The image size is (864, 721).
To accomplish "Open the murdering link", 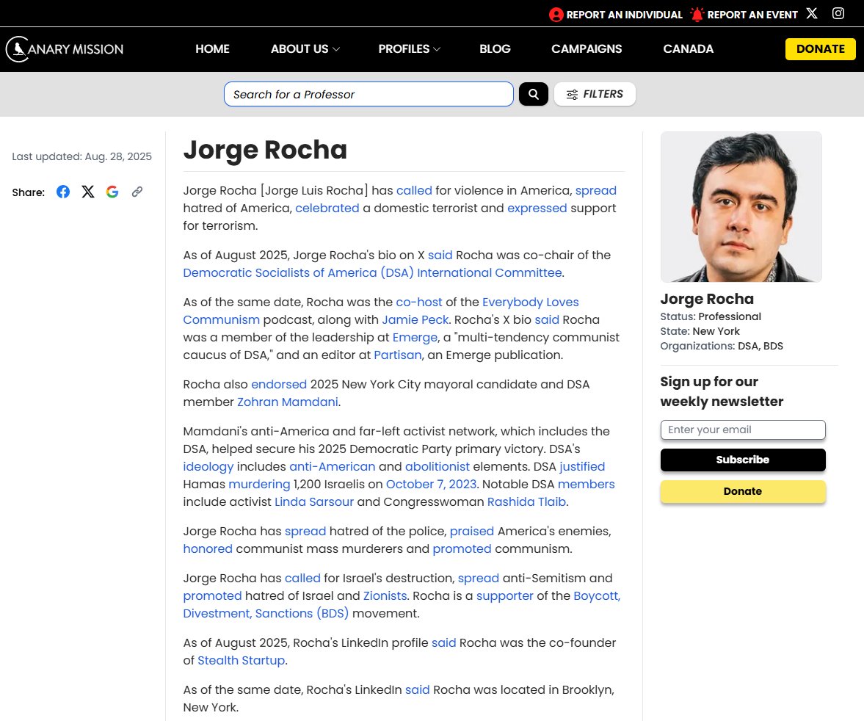I will pos(259,485).
